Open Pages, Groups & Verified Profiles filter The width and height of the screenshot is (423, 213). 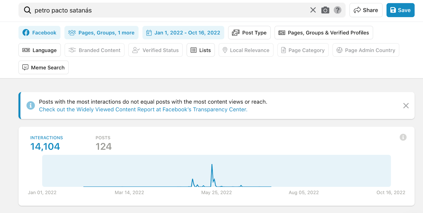[324, 33]
